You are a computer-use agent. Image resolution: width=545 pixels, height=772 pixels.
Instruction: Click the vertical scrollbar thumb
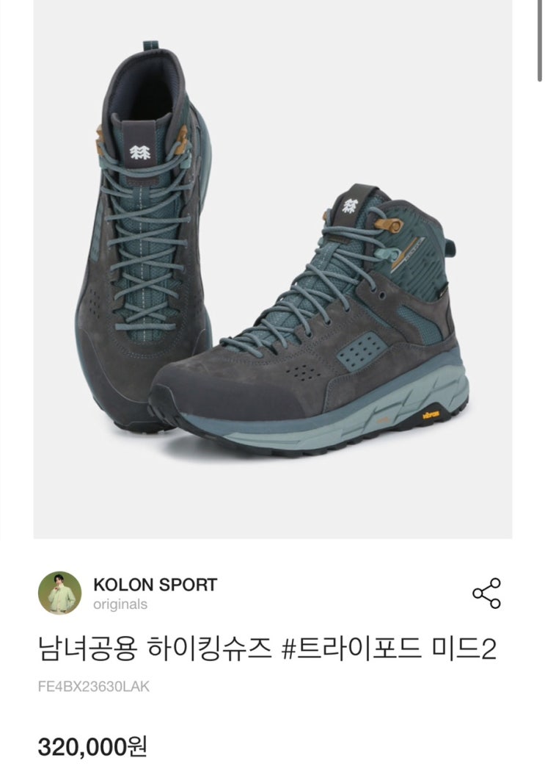click(x=540, y=40)
